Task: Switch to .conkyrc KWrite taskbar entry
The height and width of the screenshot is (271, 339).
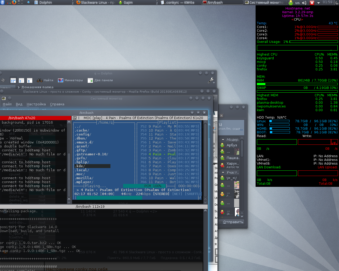Action: pyautogui.click(x=180, y=2)
